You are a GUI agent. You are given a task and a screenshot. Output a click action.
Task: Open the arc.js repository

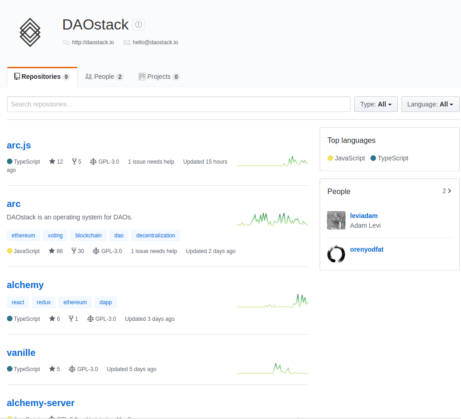[19, 145]
